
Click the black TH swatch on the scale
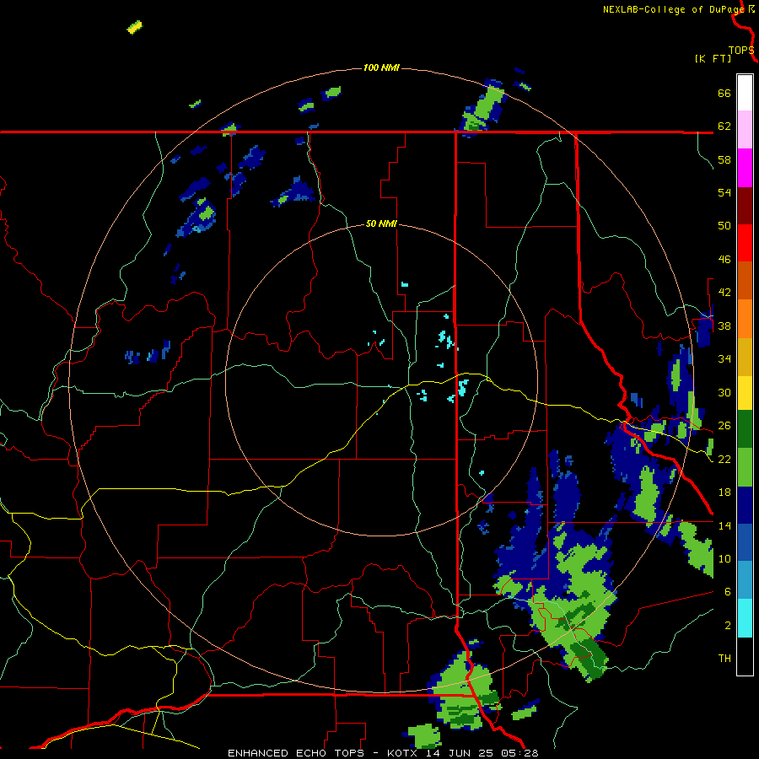pos(745,656)
